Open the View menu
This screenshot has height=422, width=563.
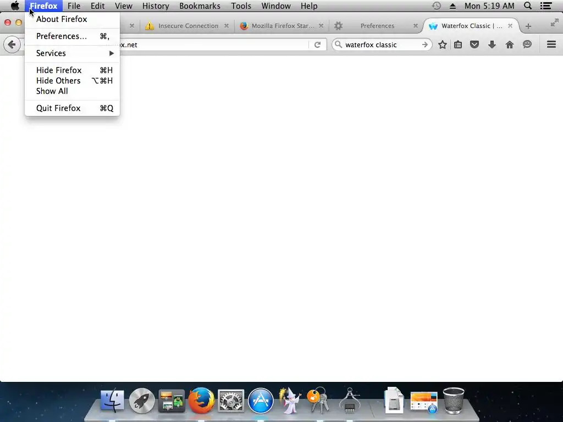[124, 5]
